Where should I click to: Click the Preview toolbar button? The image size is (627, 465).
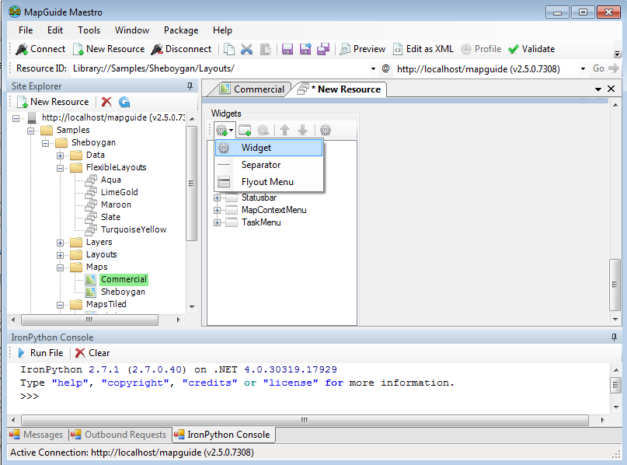(x=362, y=49)
